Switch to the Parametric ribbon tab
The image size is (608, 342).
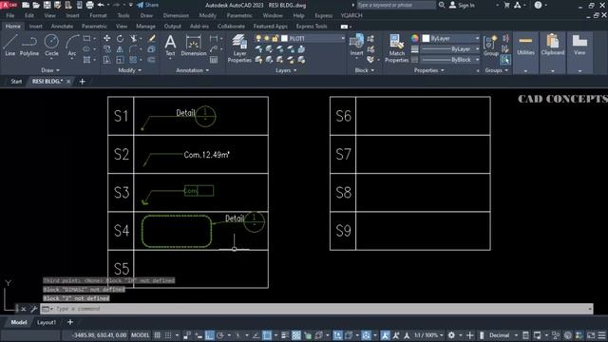click(94, 27)
